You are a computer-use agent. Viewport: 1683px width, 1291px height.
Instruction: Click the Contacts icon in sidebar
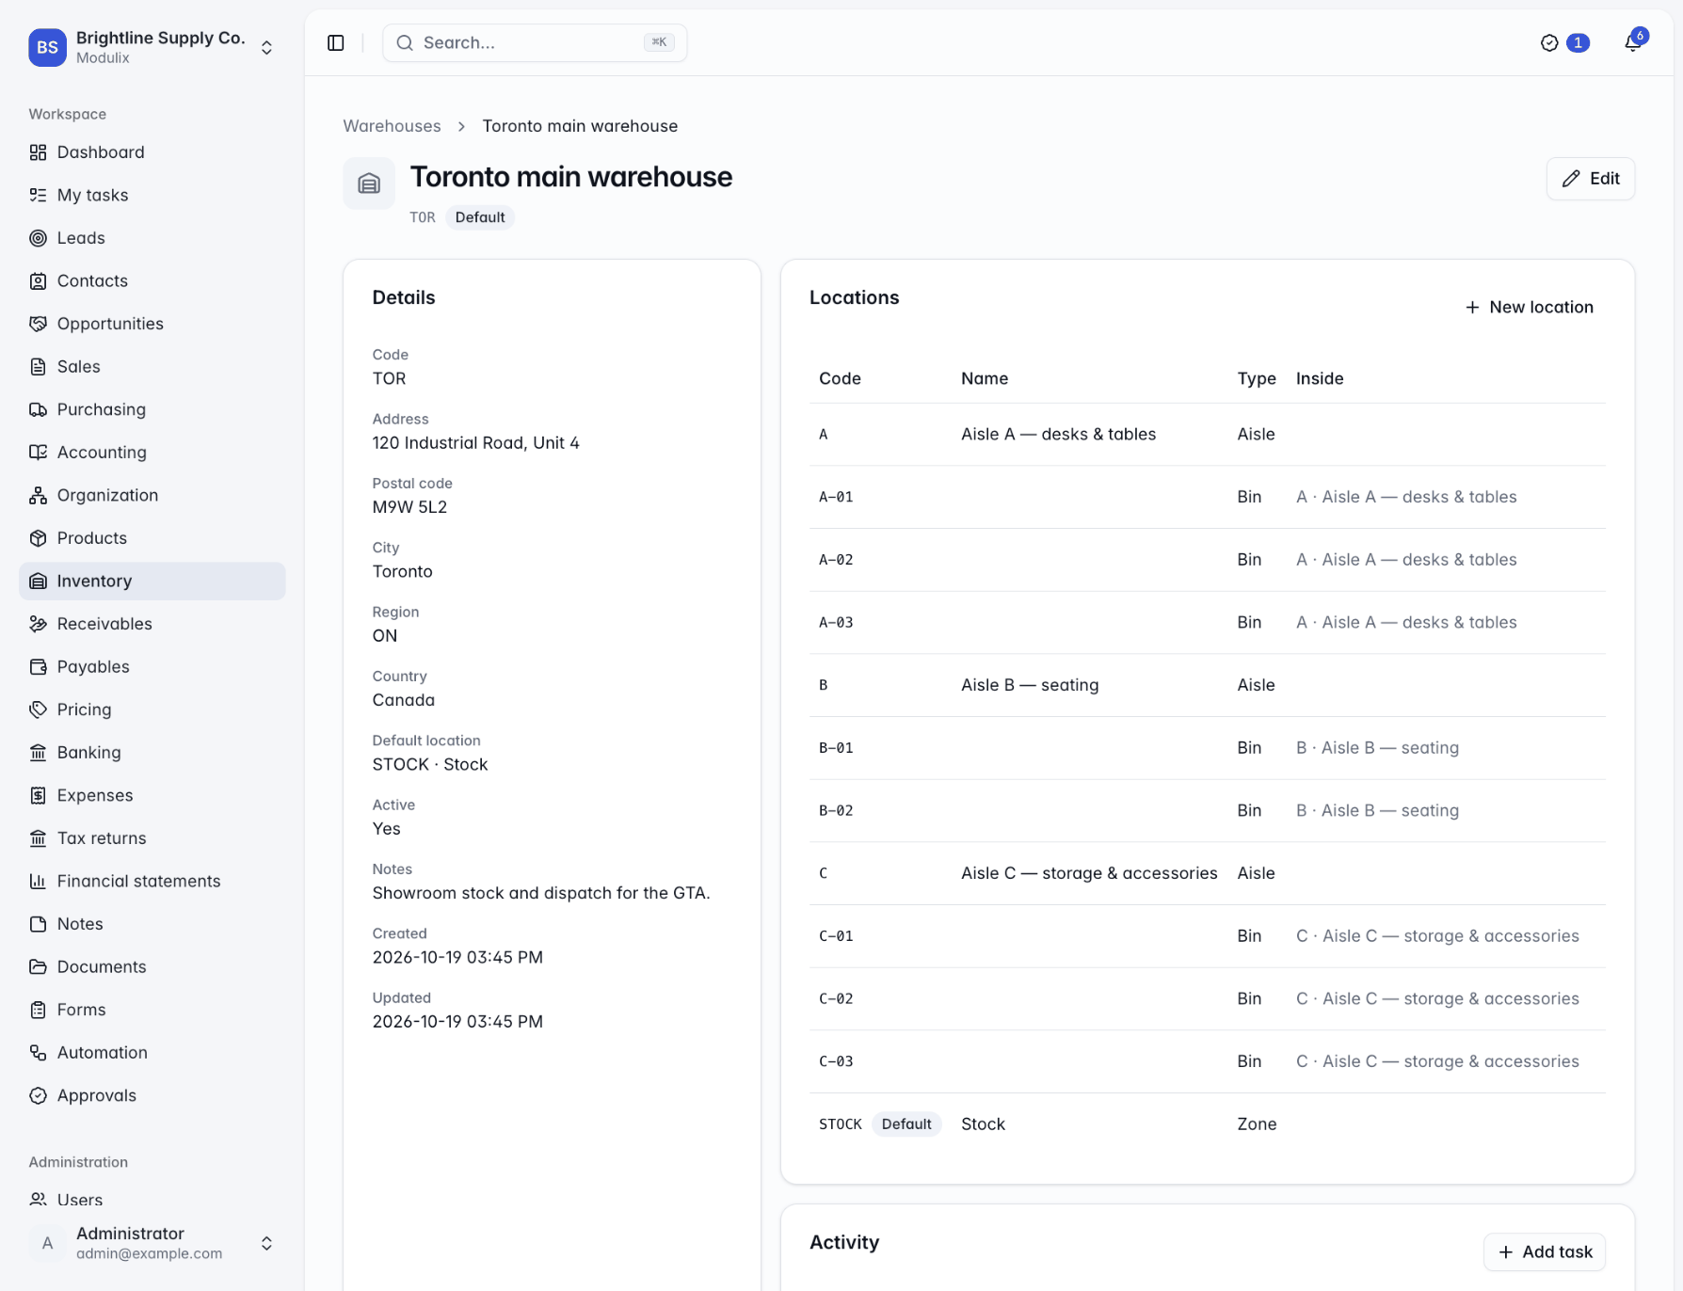(x=38, y=280)
